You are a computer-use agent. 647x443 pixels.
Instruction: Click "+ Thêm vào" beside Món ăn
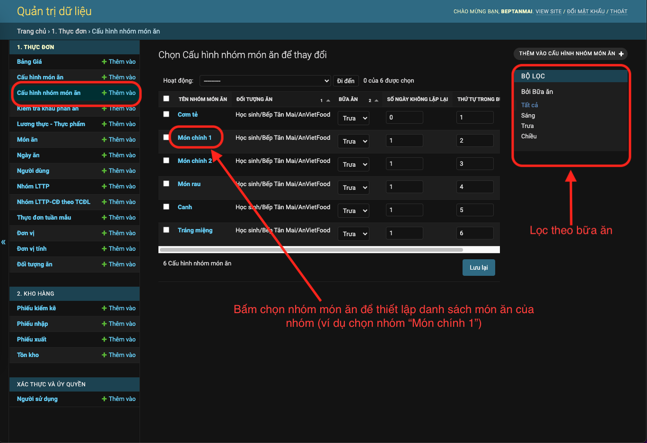coord(118,139)
